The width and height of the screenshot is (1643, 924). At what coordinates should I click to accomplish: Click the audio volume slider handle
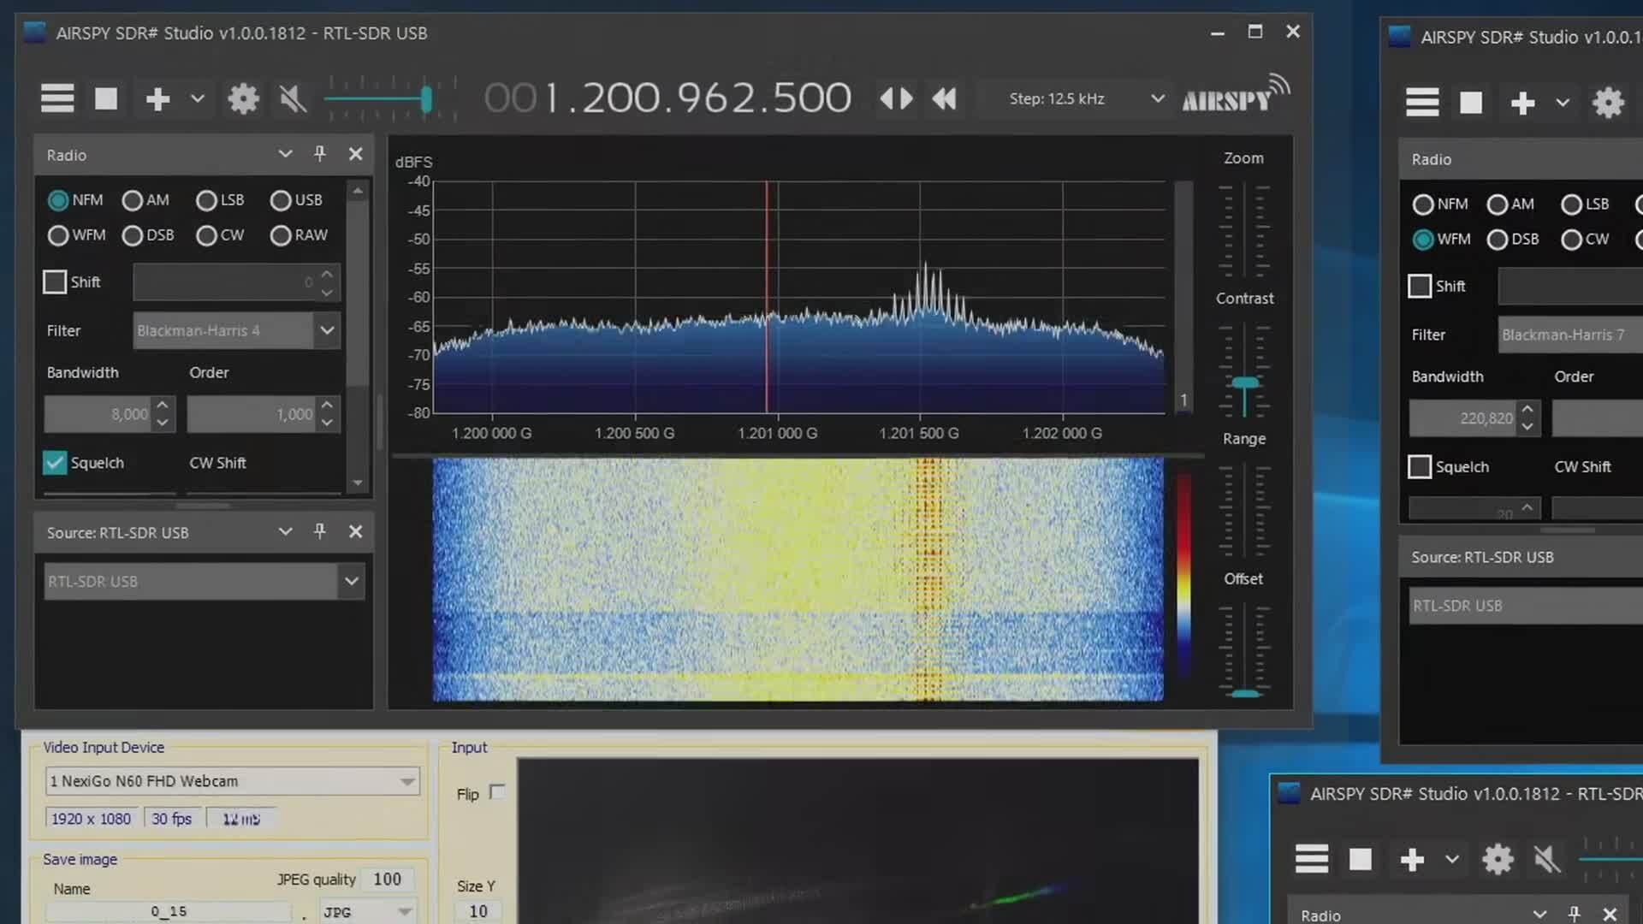(x=426, y=100)
